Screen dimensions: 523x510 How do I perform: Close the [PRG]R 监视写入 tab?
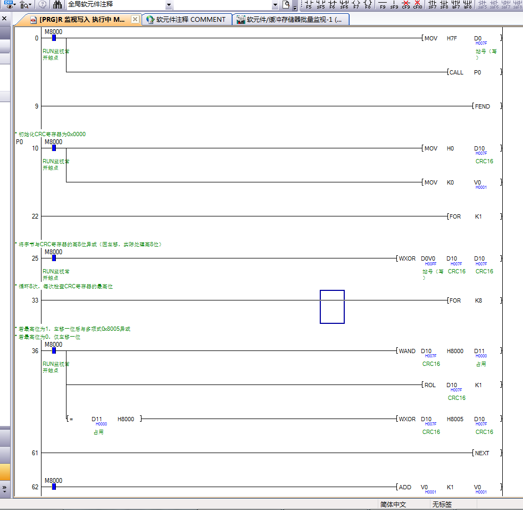click(135, 20)
